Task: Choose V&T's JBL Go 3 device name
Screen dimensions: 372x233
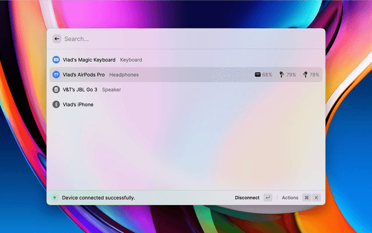Action: (80, 90)
